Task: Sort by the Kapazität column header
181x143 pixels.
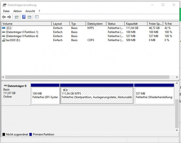Action: click(136, 24)
